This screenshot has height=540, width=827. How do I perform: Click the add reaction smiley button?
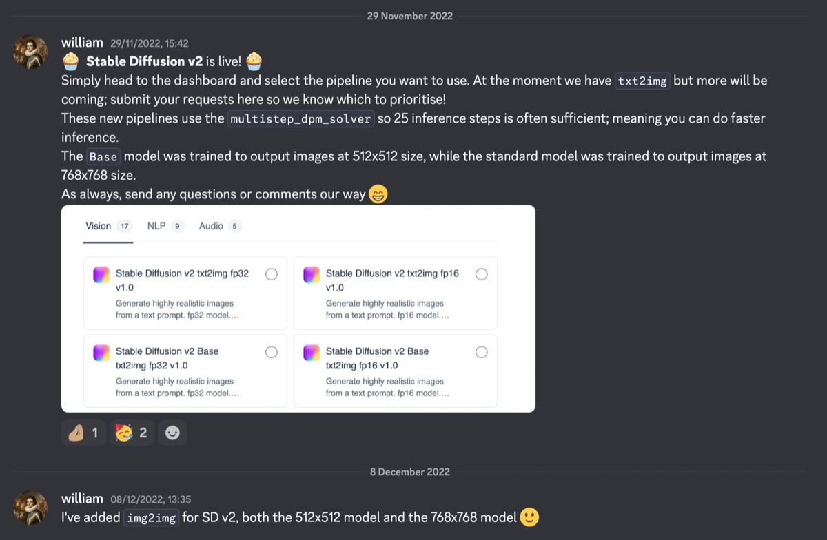172,433
